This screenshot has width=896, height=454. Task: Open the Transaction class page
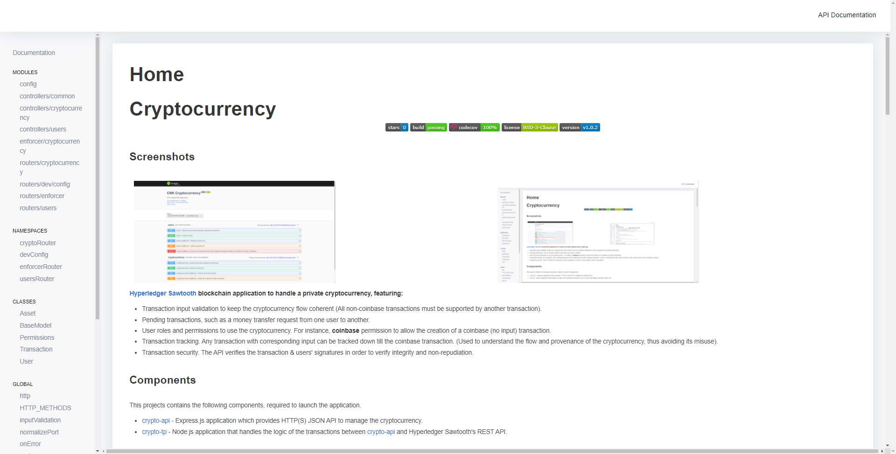click(x=36, y=349)
